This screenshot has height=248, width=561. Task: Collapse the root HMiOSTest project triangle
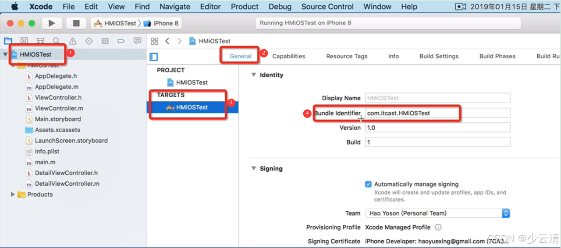(x=5, y=55)
